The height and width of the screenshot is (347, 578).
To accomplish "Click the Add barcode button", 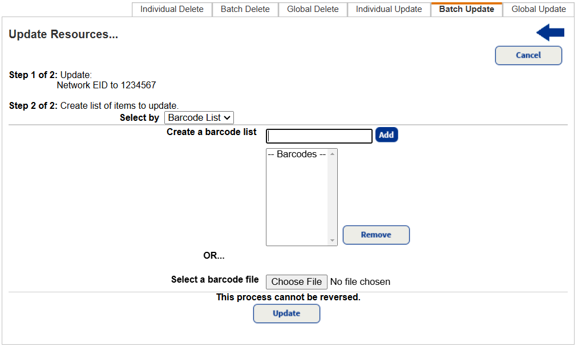I will click(386, 135).
